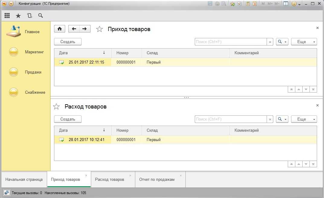Click the M memory button in title bar

[x=263, y=4]
